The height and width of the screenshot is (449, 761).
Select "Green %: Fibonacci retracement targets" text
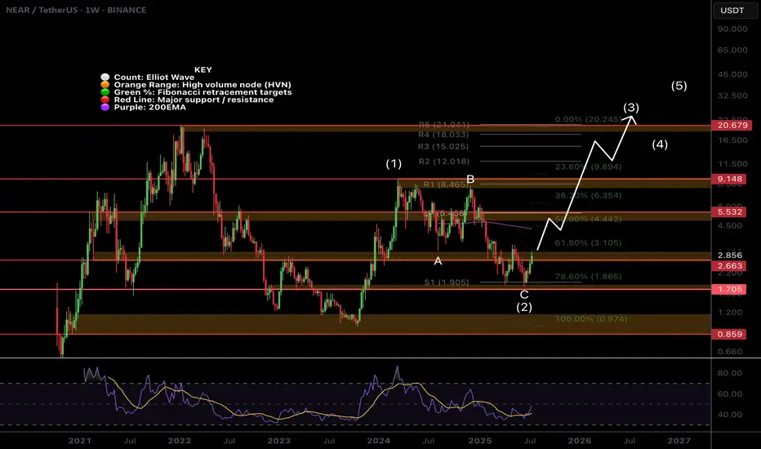202,92
